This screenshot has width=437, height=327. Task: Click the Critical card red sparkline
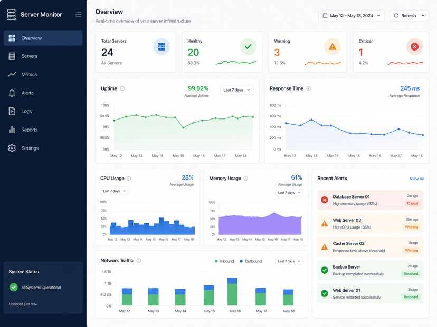[405, 63]
